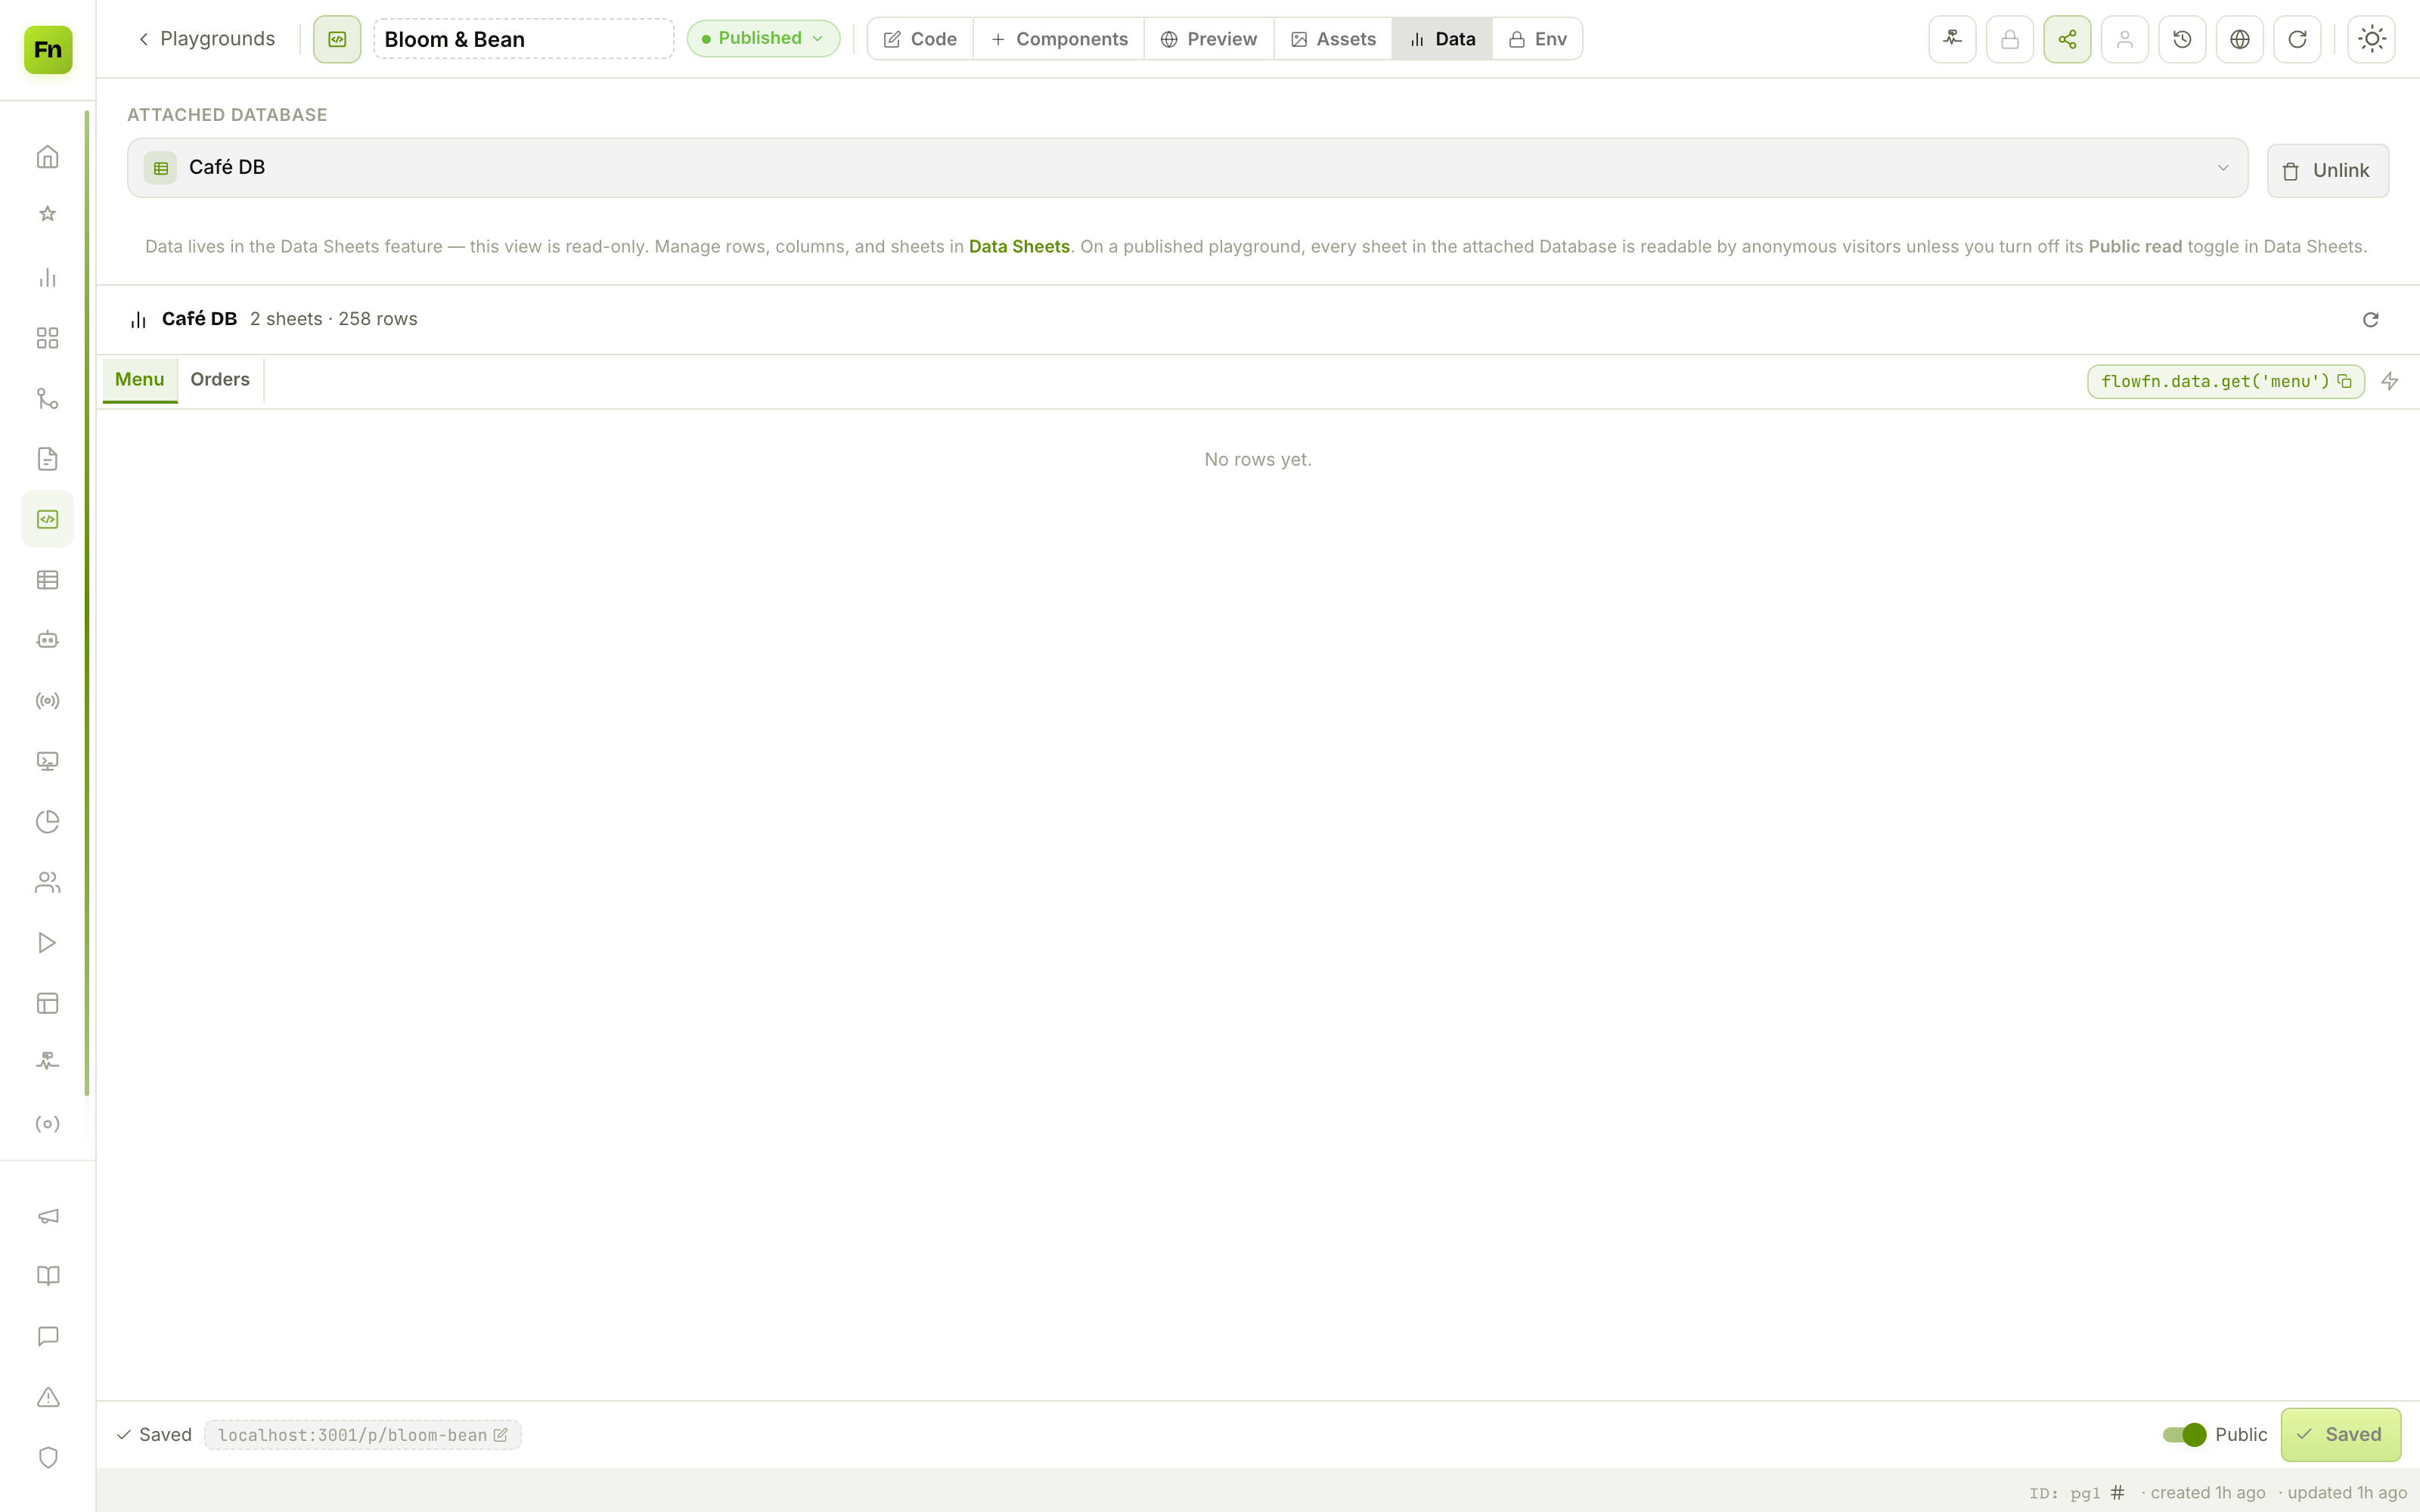Click the lock toolbar button
2420x1512 pixels.
pyautogui.click(x=2010, y=39)
